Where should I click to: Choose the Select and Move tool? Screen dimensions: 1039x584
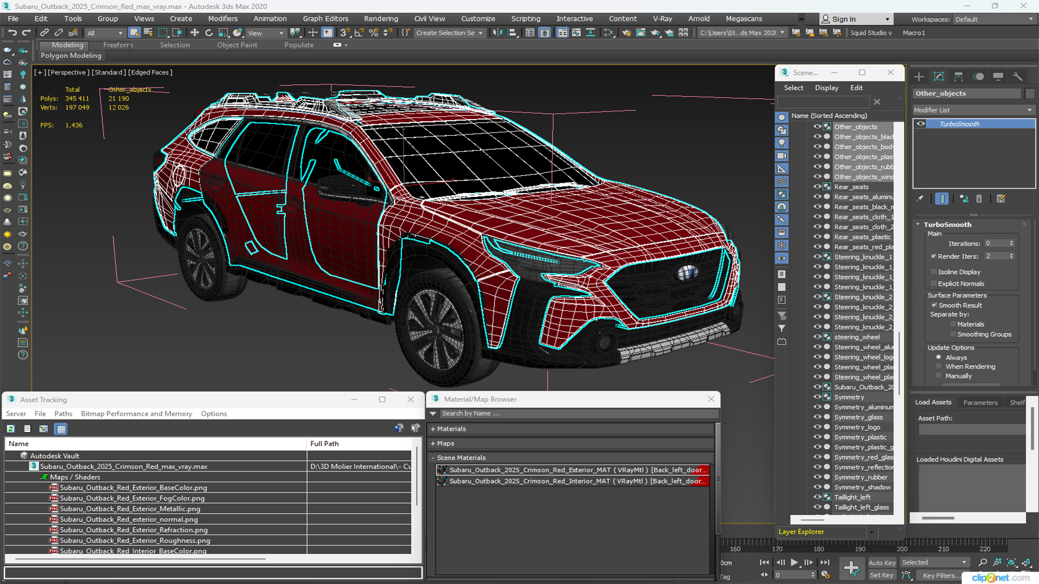click(195, 33)
